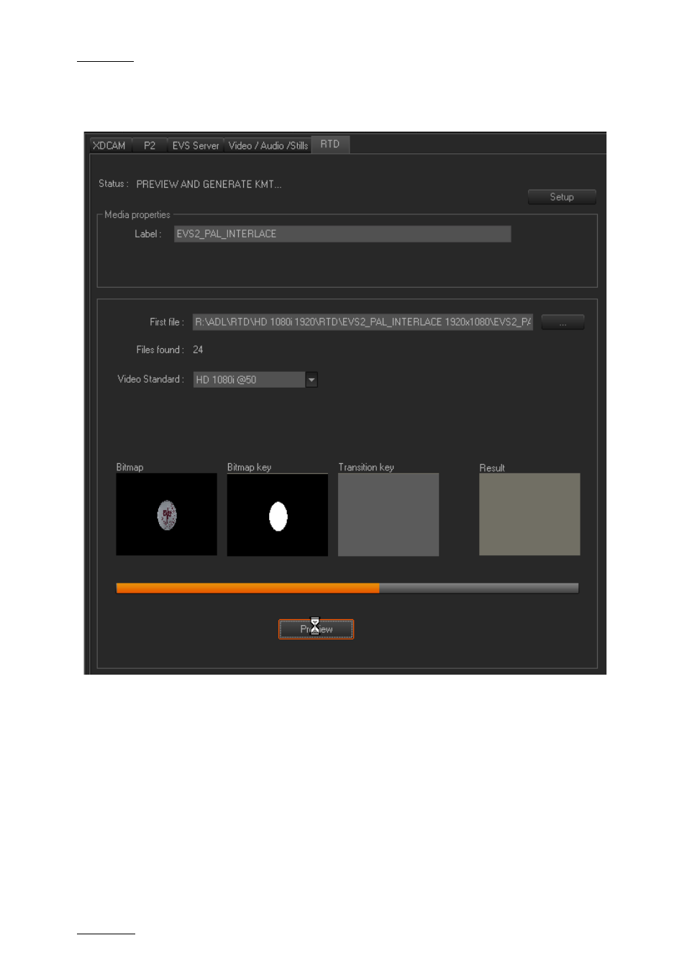Image resolution: width=687 pixels, height=971 pixels.
Task: Click the Media properties group label
Action: tap(137, 215)
